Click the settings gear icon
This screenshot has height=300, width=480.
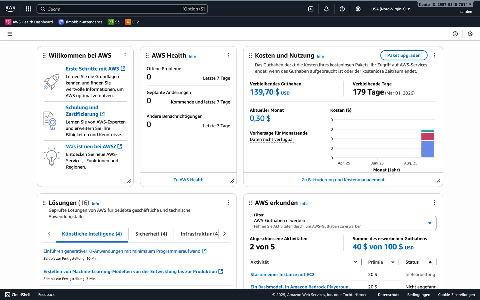[x=358, y=9]
